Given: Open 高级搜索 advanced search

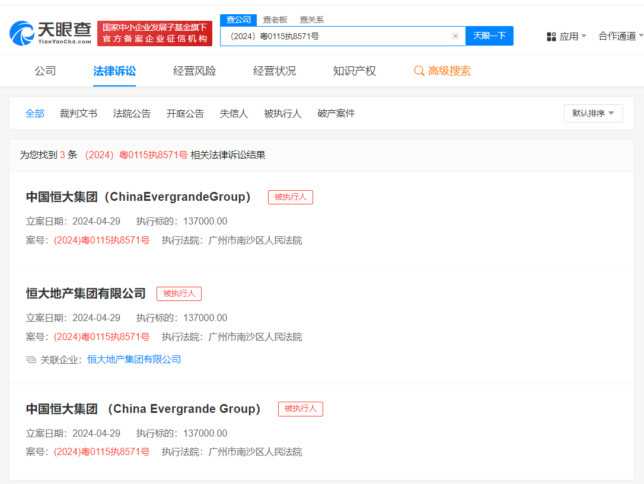Looking at the screenshot, I should [x=442, y=71].
